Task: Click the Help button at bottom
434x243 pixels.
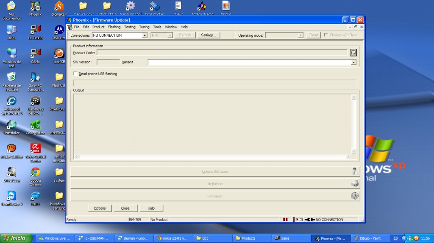Action: point(151,208)
